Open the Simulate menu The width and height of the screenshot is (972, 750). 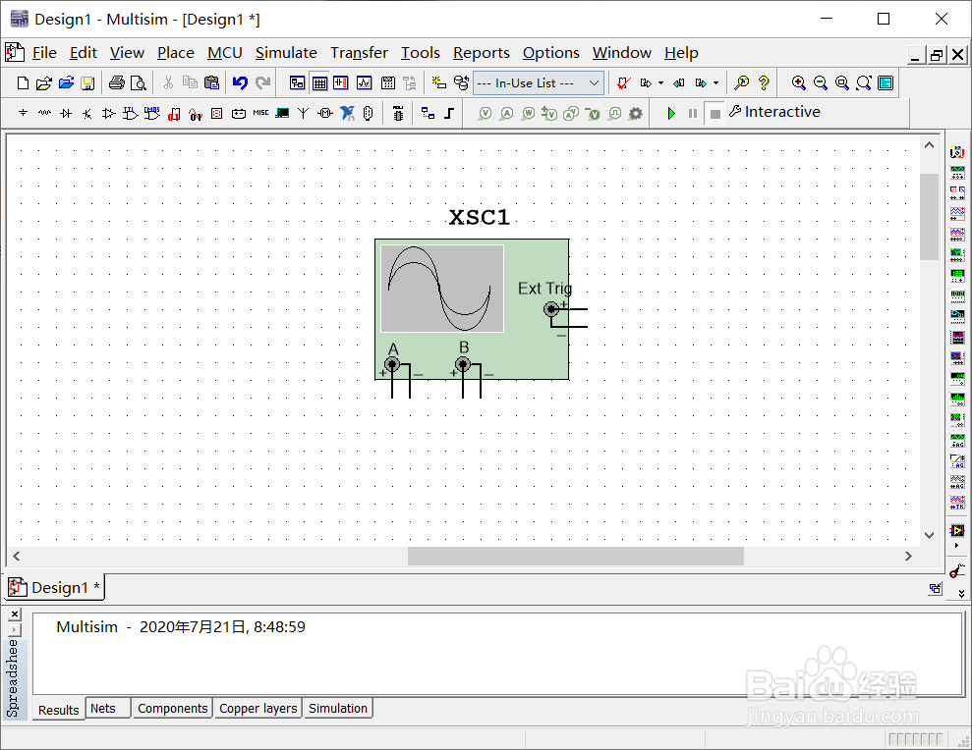coord(286,53)
